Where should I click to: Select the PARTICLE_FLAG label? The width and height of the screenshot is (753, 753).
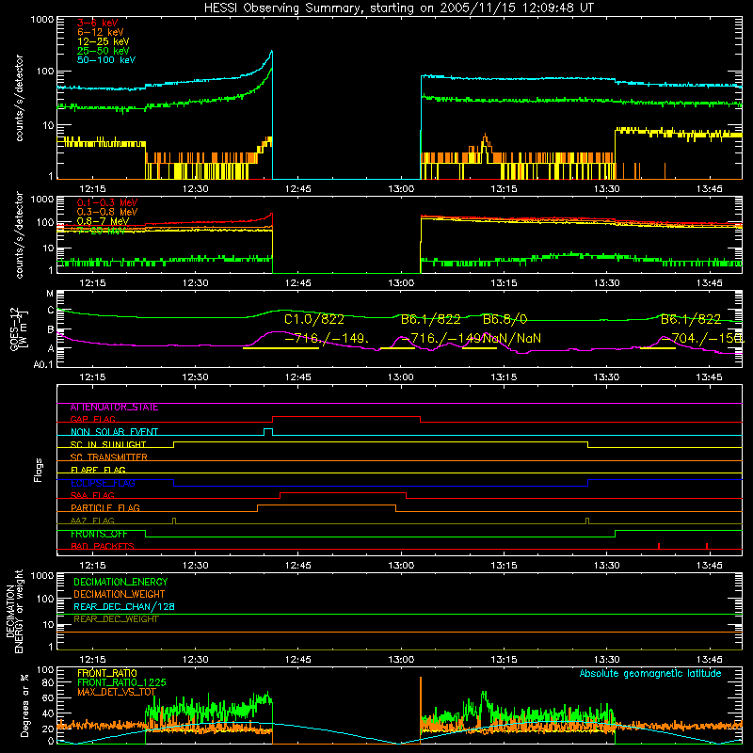pyautogui.click(x=105, y=508)
